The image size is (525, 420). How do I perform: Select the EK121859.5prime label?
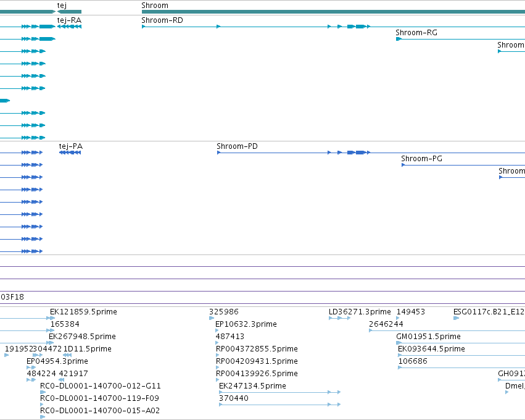click(83, 312)
